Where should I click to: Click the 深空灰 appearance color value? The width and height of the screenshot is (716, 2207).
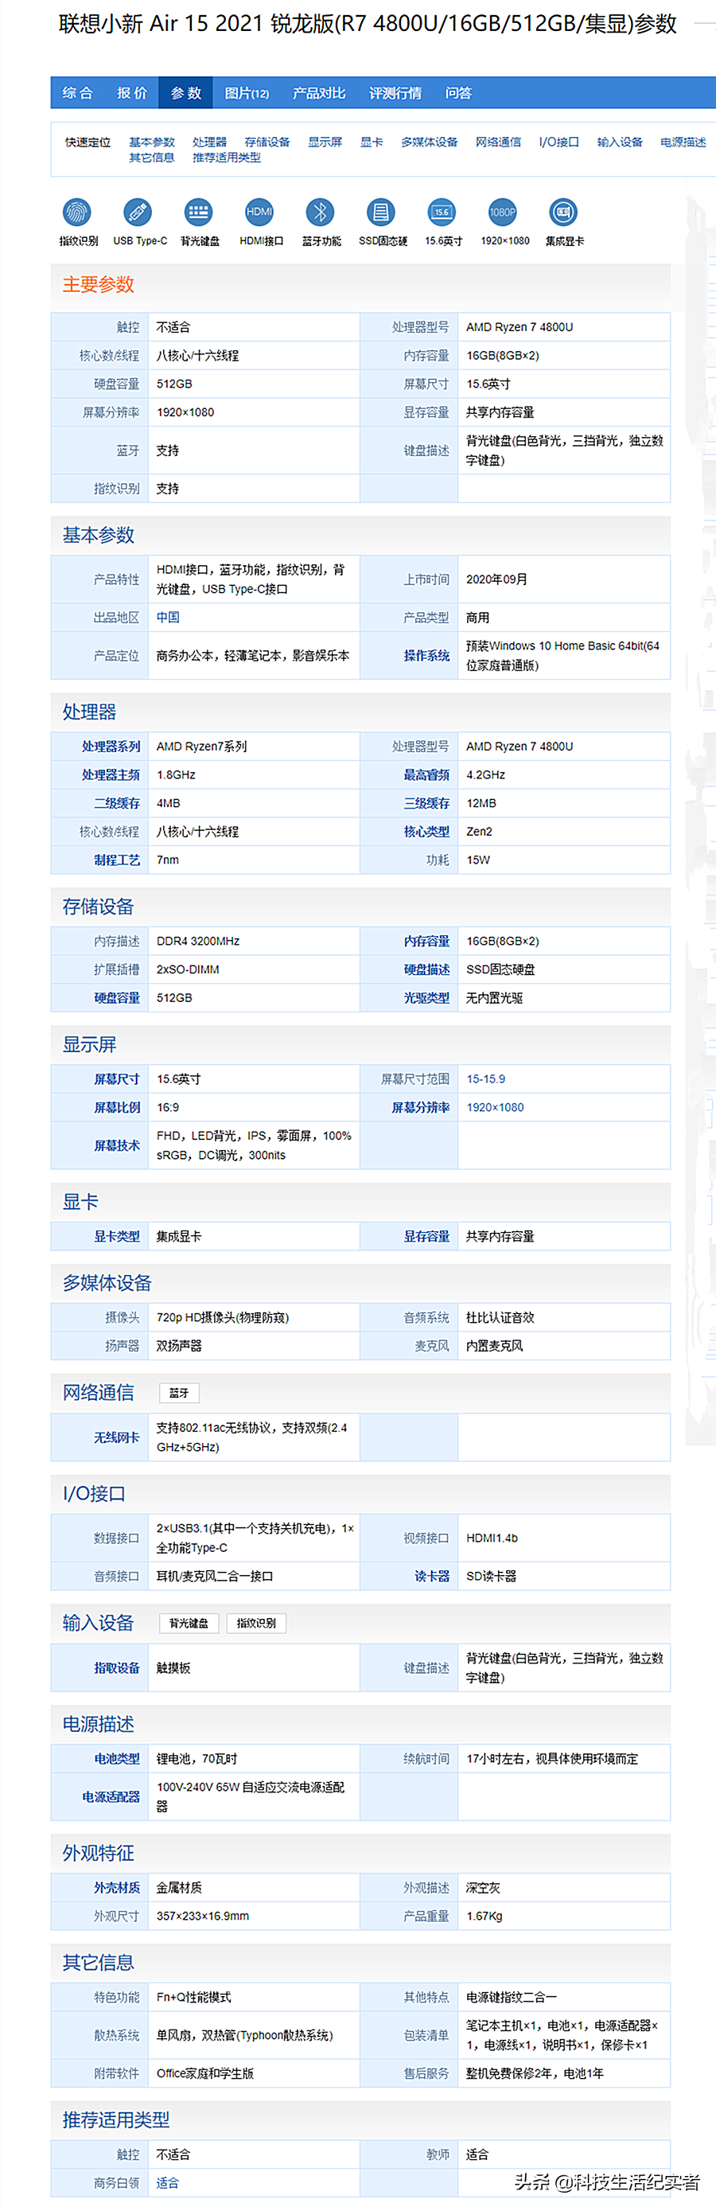(x=483, y=1887)
